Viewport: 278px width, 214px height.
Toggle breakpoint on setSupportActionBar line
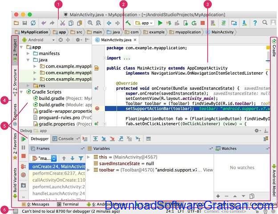pyautogui.click(x=97, y=108)
